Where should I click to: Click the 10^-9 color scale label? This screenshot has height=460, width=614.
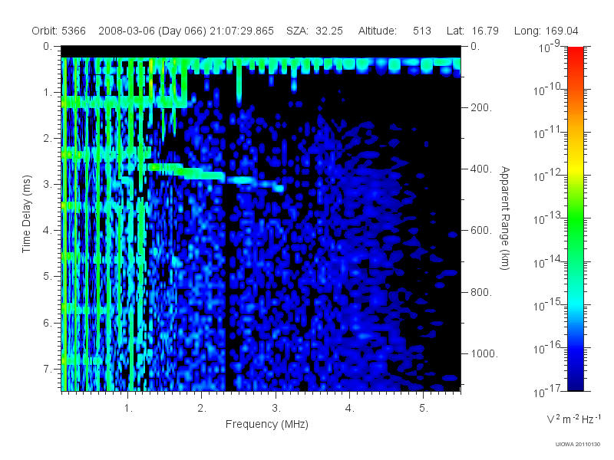(x=550, y=47)
